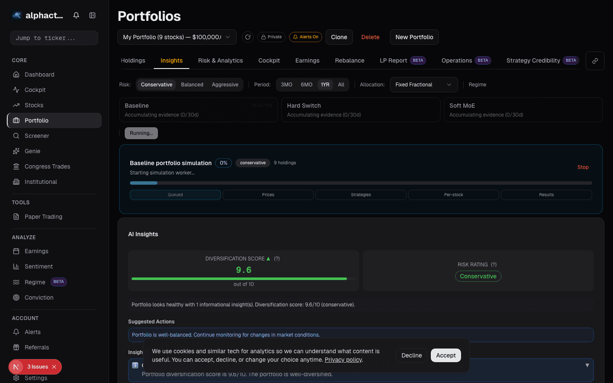Open Congress Trades via its bank icon
The width and height of the screenshot is (613, 383).
(x=17, y=166)
